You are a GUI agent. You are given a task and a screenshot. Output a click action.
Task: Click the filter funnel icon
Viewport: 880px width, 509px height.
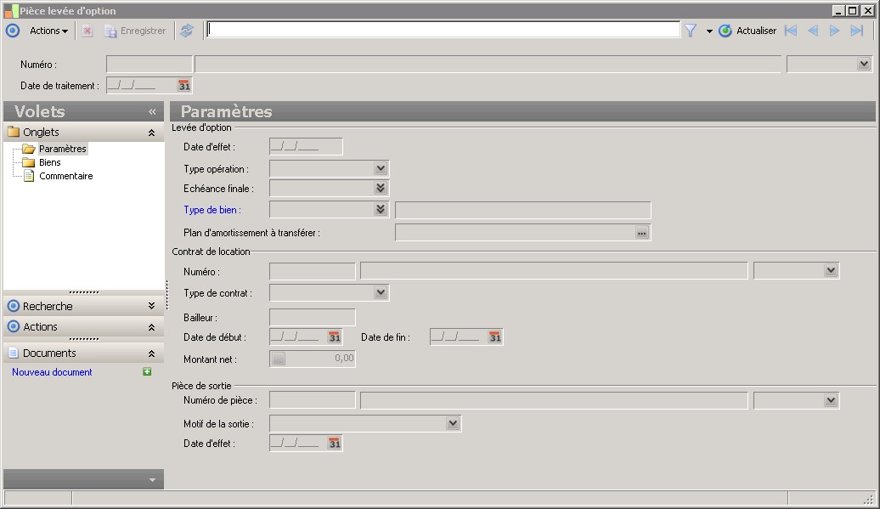(691, 31)
